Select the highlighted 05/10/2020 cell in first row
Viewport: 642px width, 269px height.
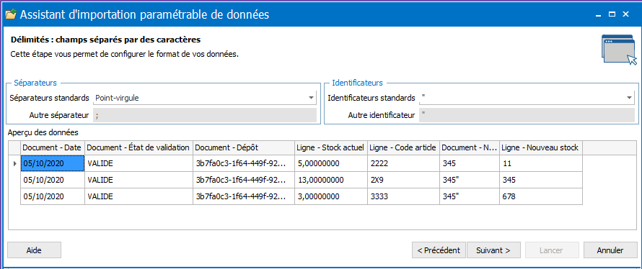53,163
